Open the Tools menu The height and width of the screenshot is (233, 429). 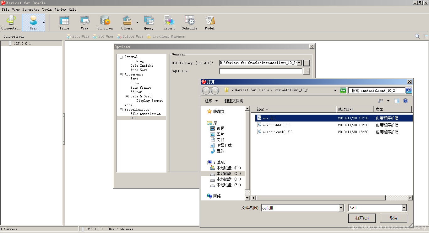[x=47, y=9]
